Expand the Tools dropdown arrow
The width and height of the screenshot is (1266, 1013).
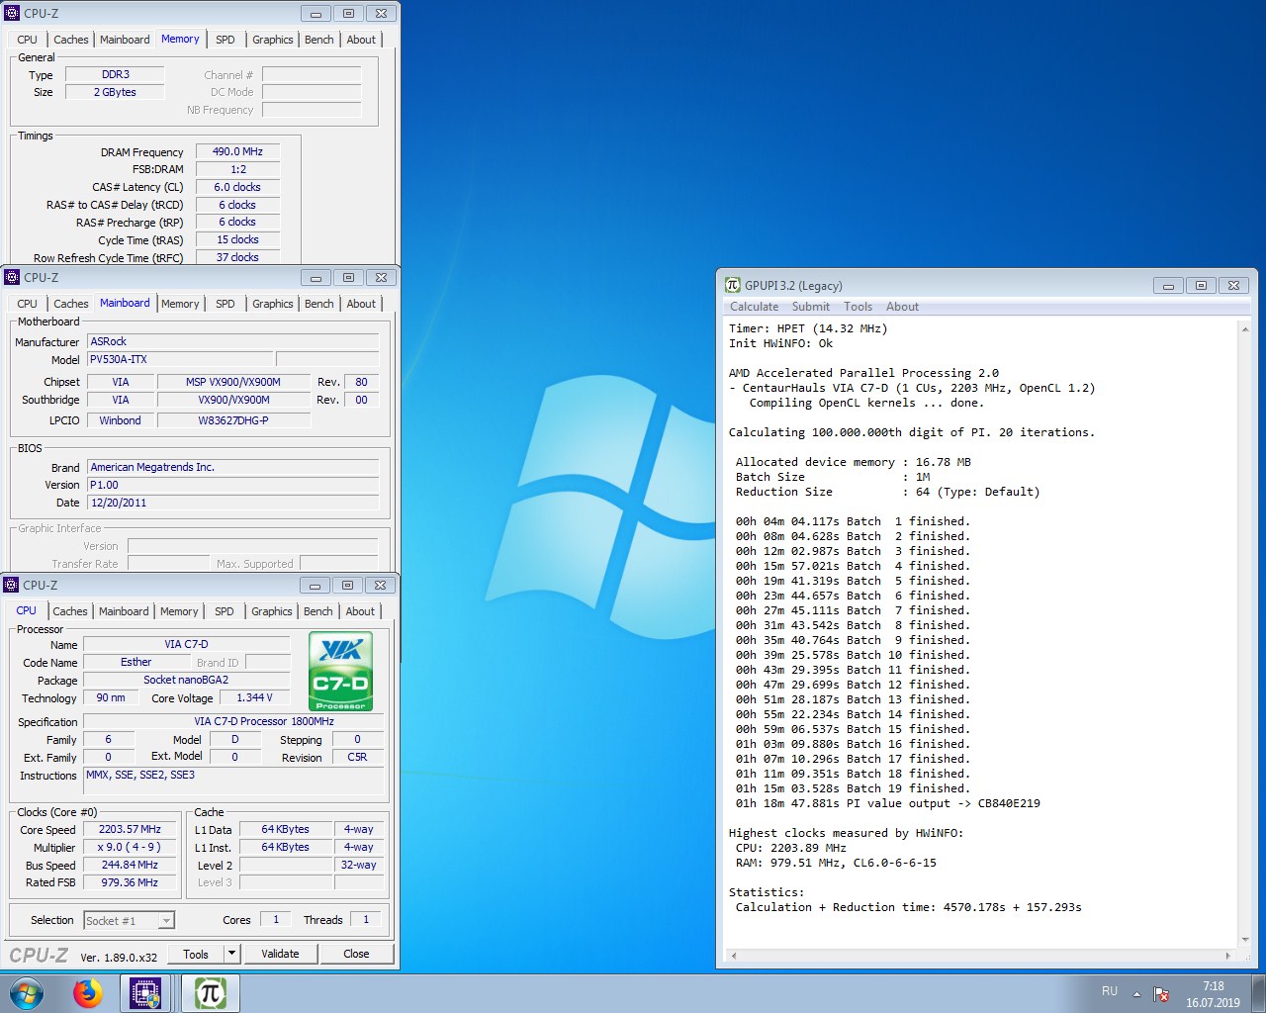coord(232,954)
